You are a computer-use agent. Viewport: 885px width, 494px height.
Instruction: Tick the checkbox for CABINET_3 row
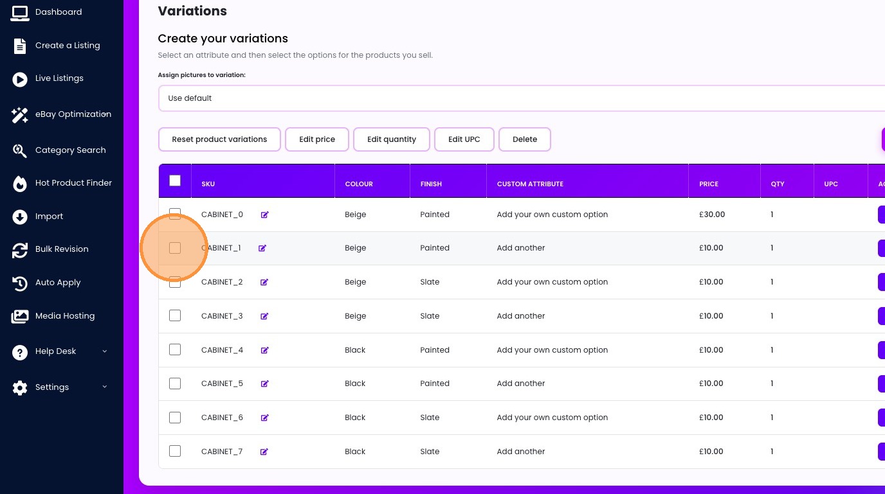[x=175, y=315]
